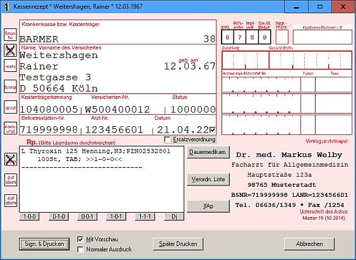Screen dimensions: 356x260
Task: Toggle the checkbox next to Datum
Action: pyautogui.click(x=213, y=130)
